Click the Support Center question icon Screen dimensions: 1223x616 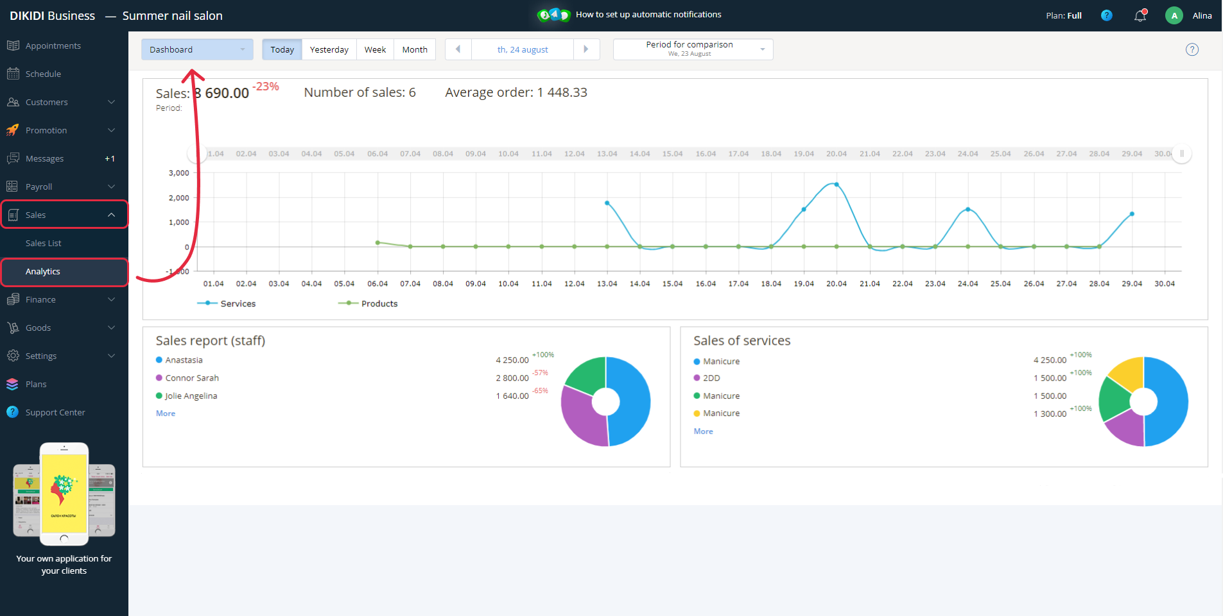click(x=13, y=412)
